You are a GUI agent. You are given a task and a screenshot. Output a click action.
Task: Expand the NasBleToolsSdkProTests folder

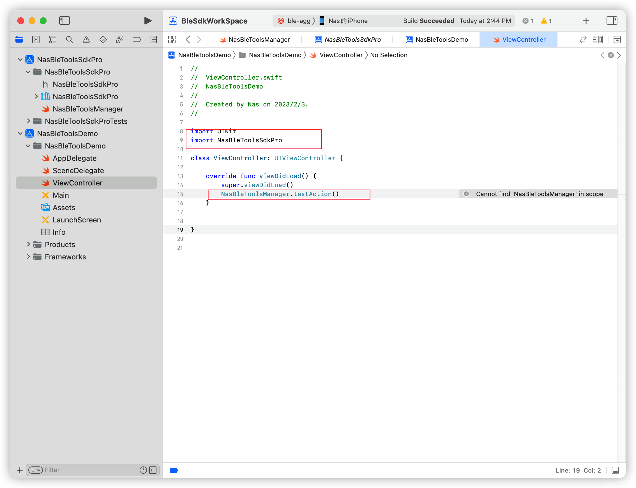click(28, 121)
